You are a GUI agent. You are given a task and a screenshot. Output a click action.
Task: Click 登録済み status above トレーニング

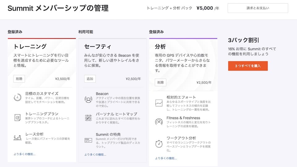pos(15,32)
